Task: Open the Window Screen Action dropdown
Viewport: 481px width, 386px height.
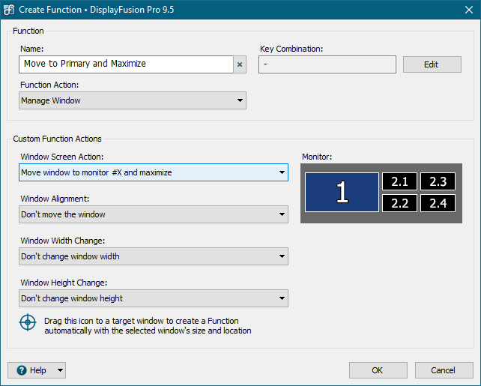Action: point(154,172)
